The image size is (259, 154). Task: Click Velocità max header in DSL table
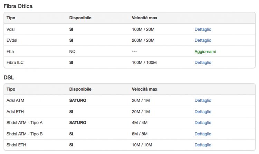pos(144,89)
